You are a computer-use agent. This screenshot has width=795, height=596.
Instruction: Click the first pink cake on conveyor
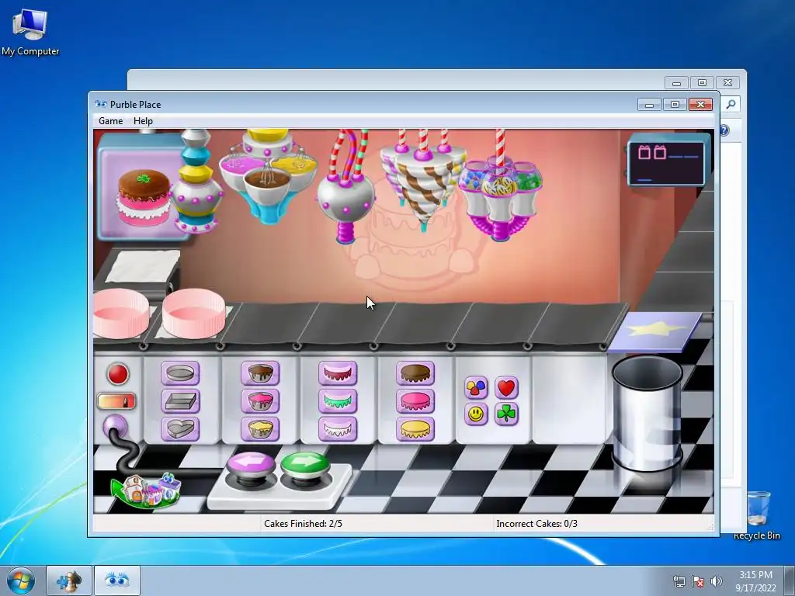pyautogui.click(x=120, y=314)
